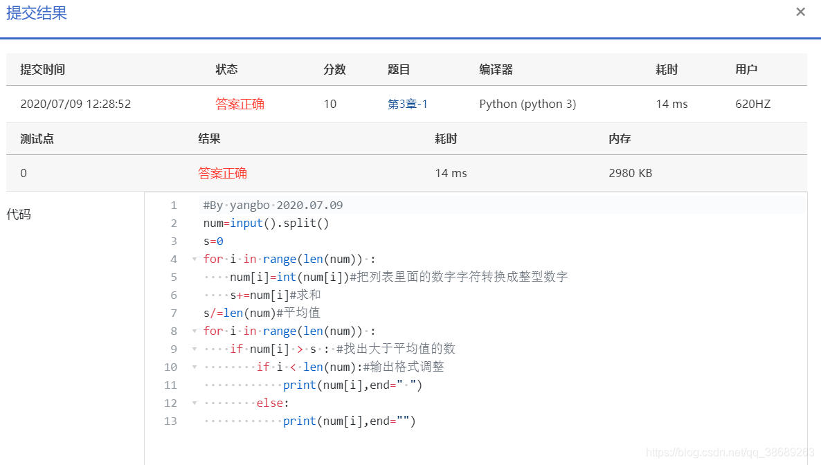
Task: Click the 测试点 column header
Action: (37, 139)
